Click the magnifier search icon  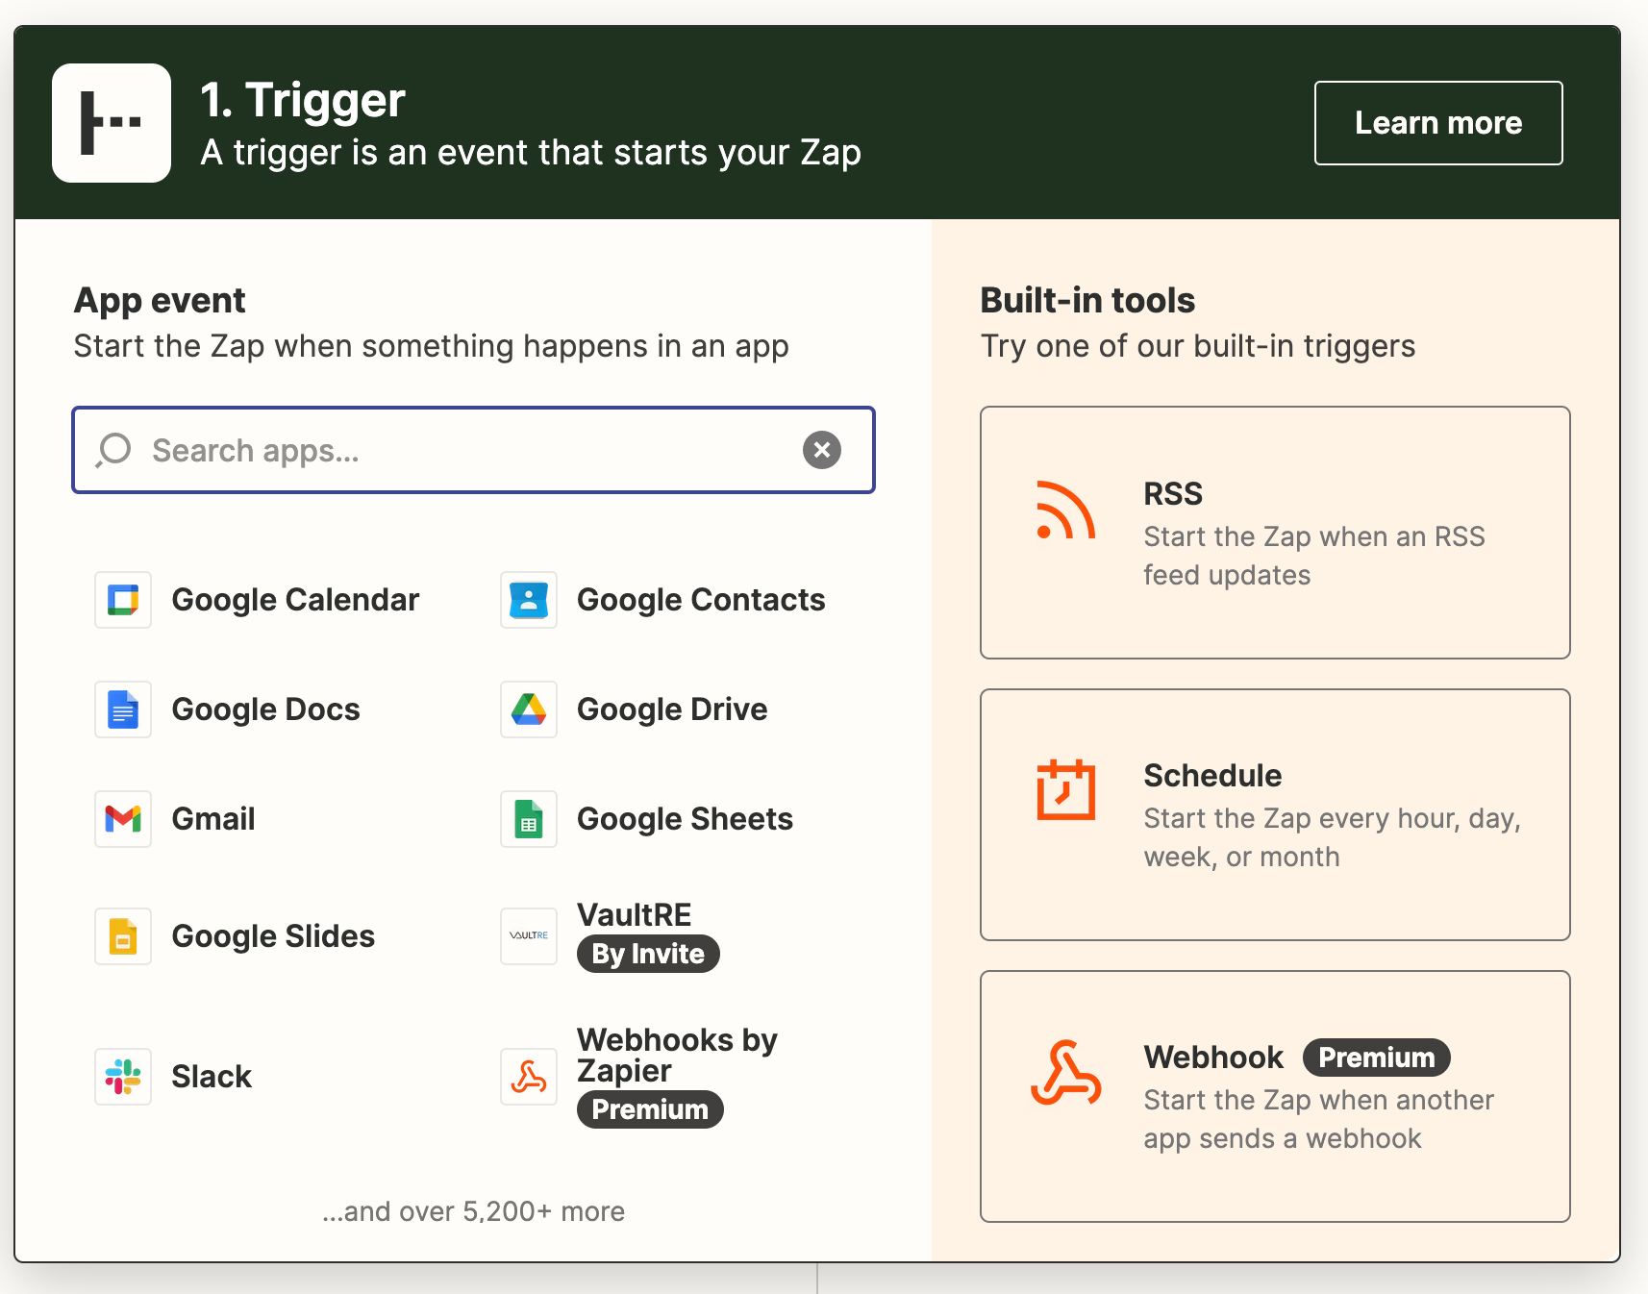coord(113,450)
